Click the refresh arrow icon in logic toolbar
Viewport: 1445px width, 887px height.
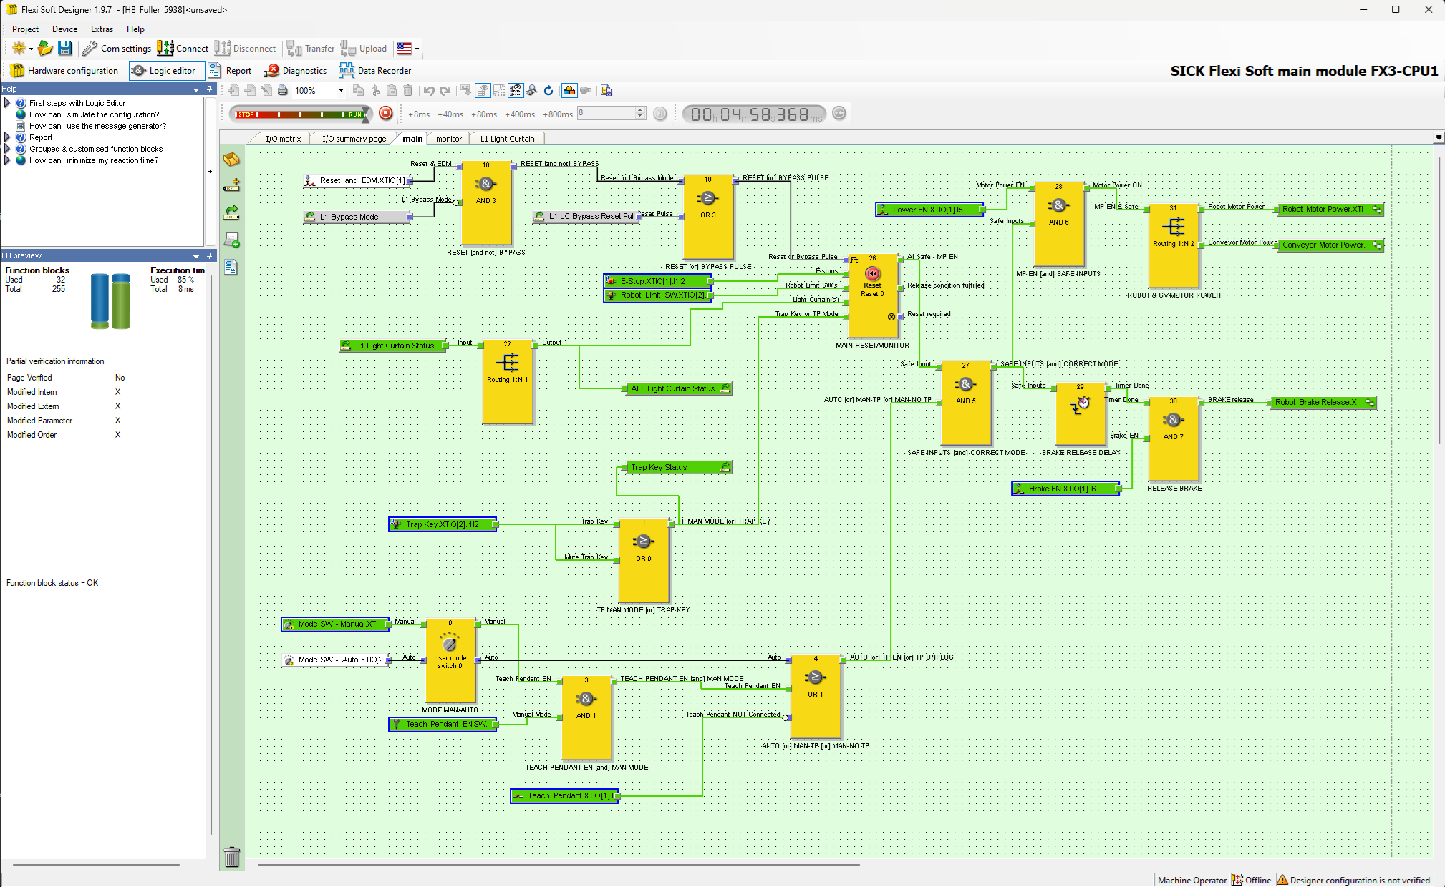(x=548, y=91)
